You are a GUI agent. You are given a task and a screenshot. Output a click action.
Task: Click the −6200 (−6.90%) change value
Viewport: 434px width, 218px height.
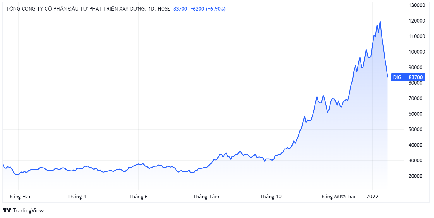(208, 9)
